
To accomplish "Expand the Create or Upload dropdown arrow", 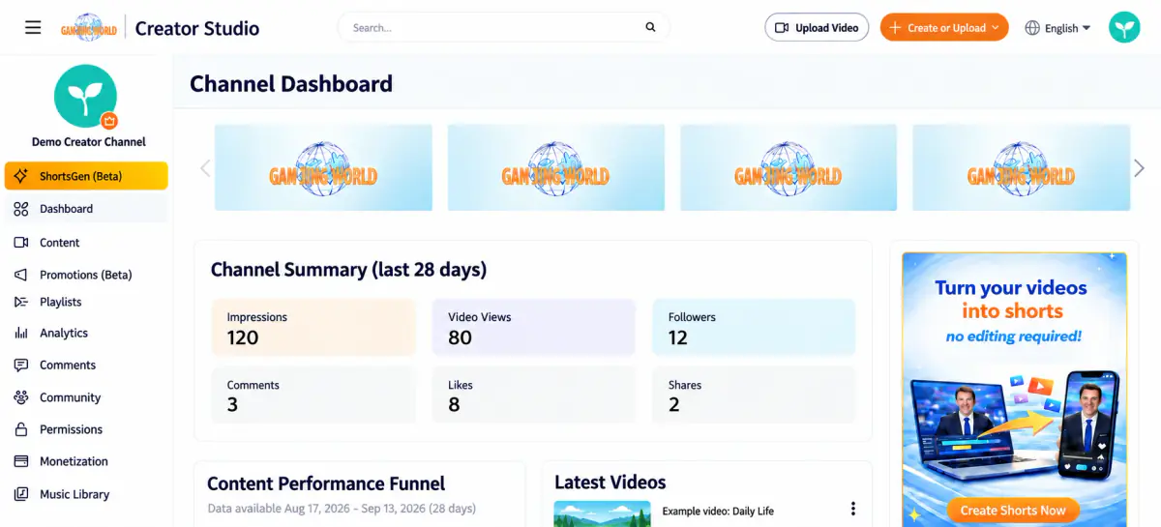I will [996, 28].
